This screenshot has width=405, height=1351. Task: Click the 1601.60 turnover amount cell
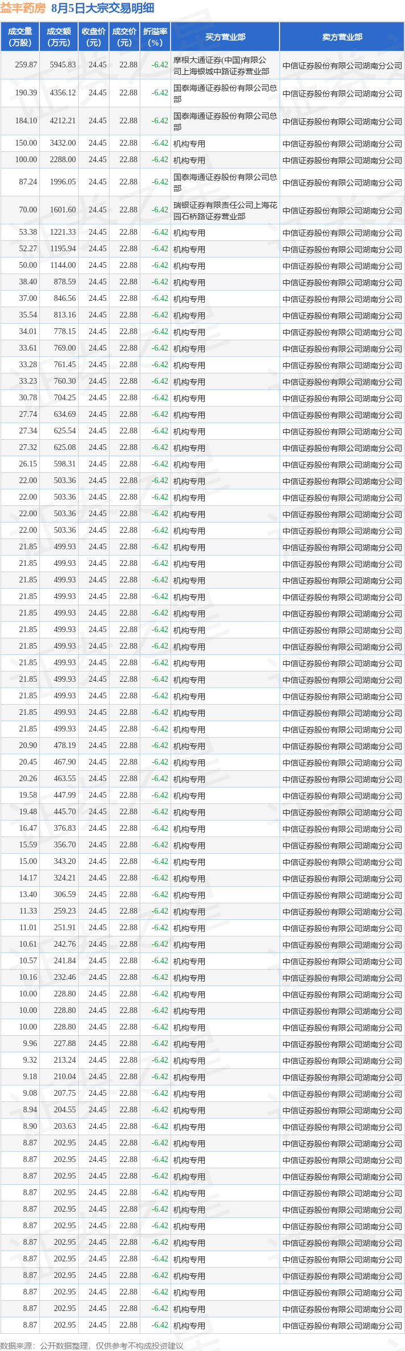click(63, 210)
